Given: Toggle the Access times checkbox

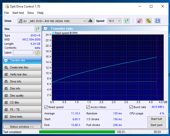Looking at the screenshot, I should [x=88, y=107].
